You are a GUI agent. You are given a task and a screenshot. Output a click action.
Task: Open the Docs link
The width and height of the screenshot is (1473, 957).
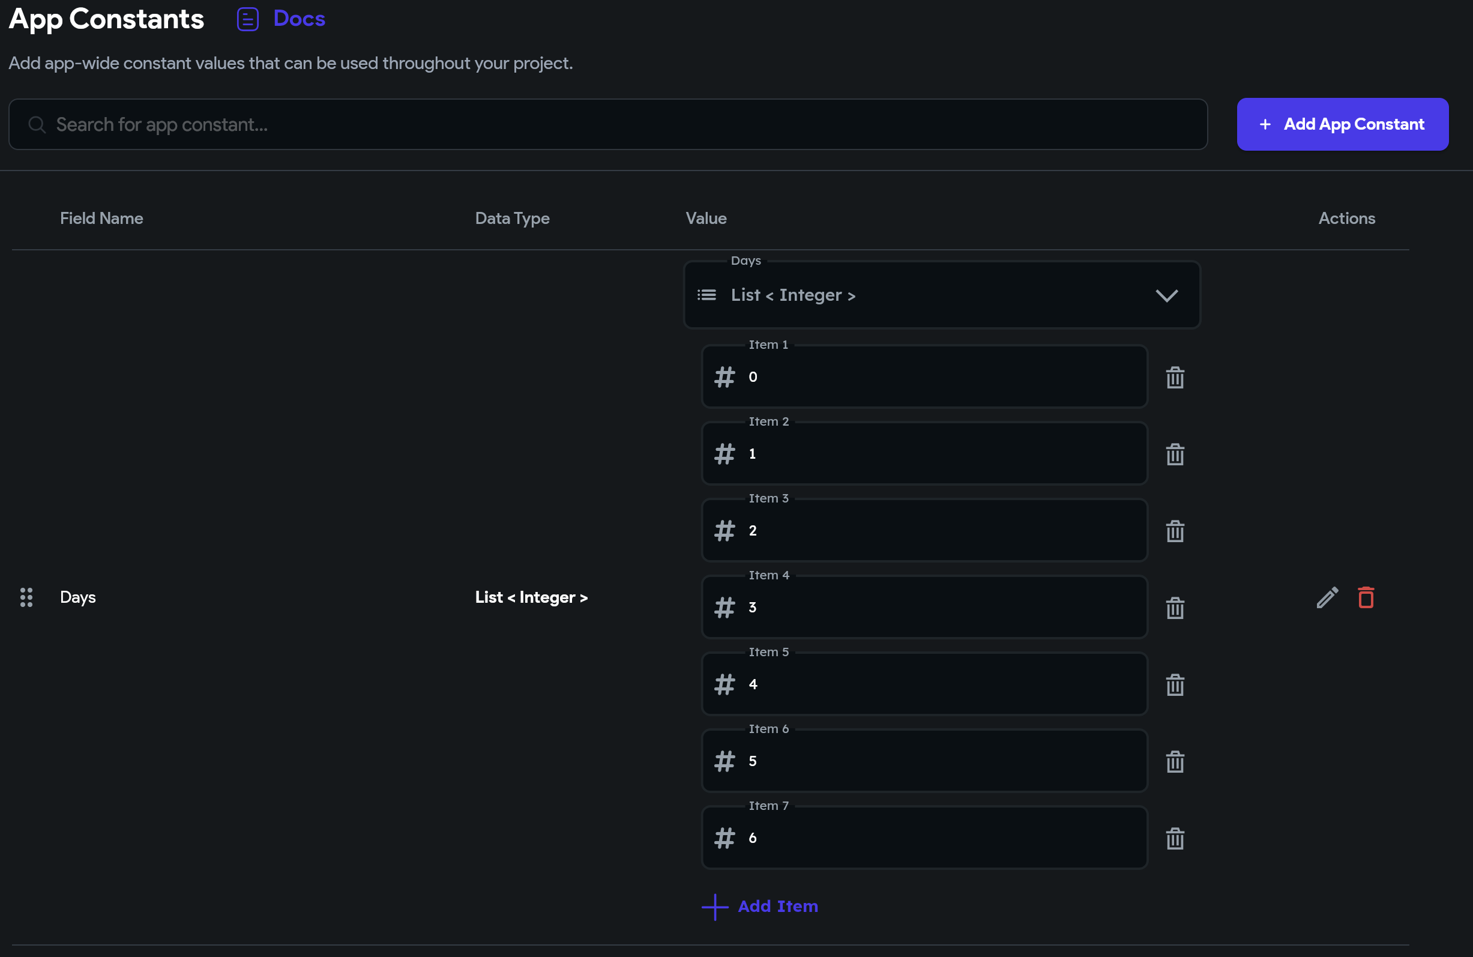299,19
